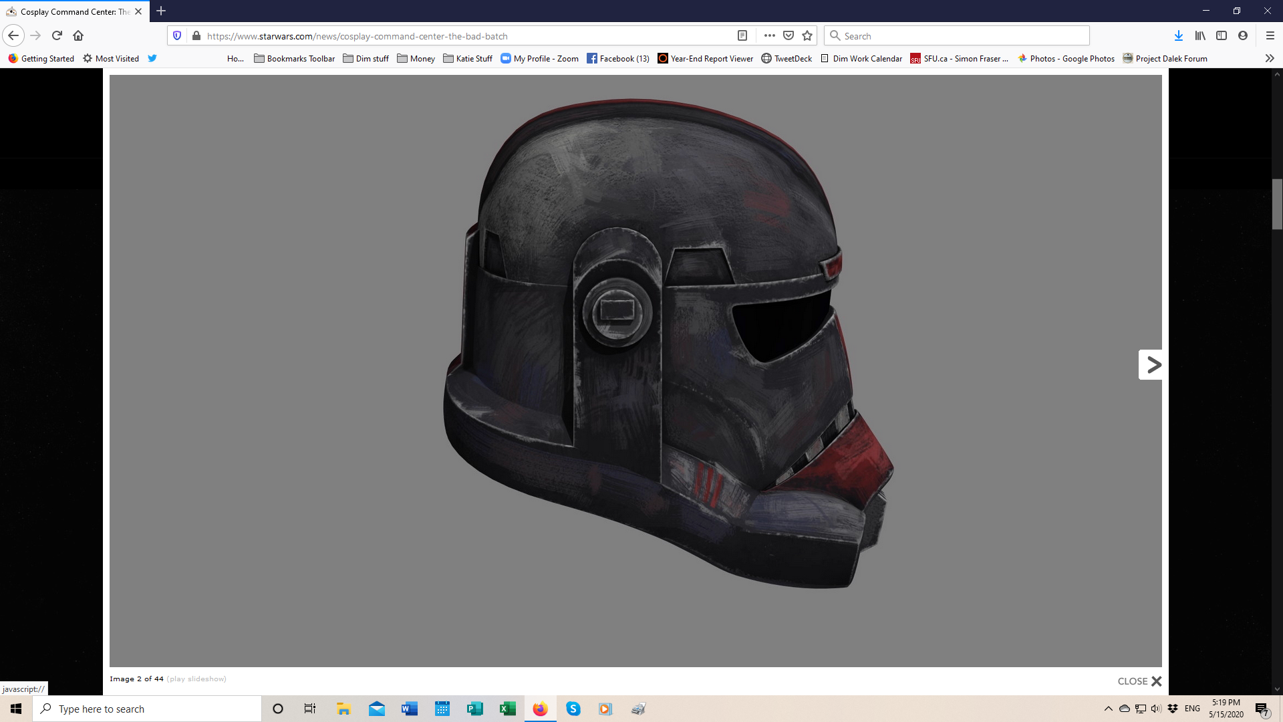Viewport: 1283px width, 722px height.
Task: Save page to Pocket
Action: 789,35
